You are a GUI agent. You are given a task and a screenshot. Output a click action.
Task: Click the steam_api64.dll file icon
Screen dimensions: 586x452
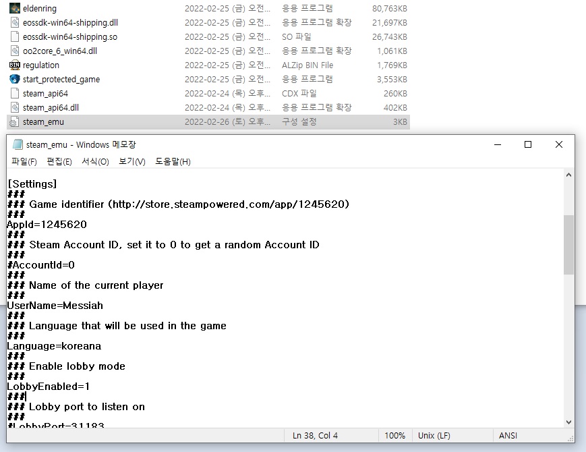coord(15,108)
